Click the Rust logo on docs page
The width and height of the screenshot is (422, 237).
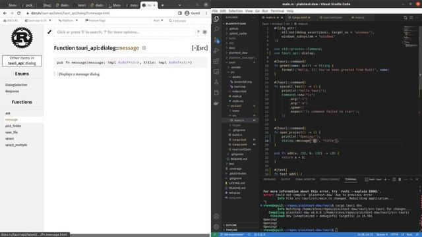pos(22,38)
